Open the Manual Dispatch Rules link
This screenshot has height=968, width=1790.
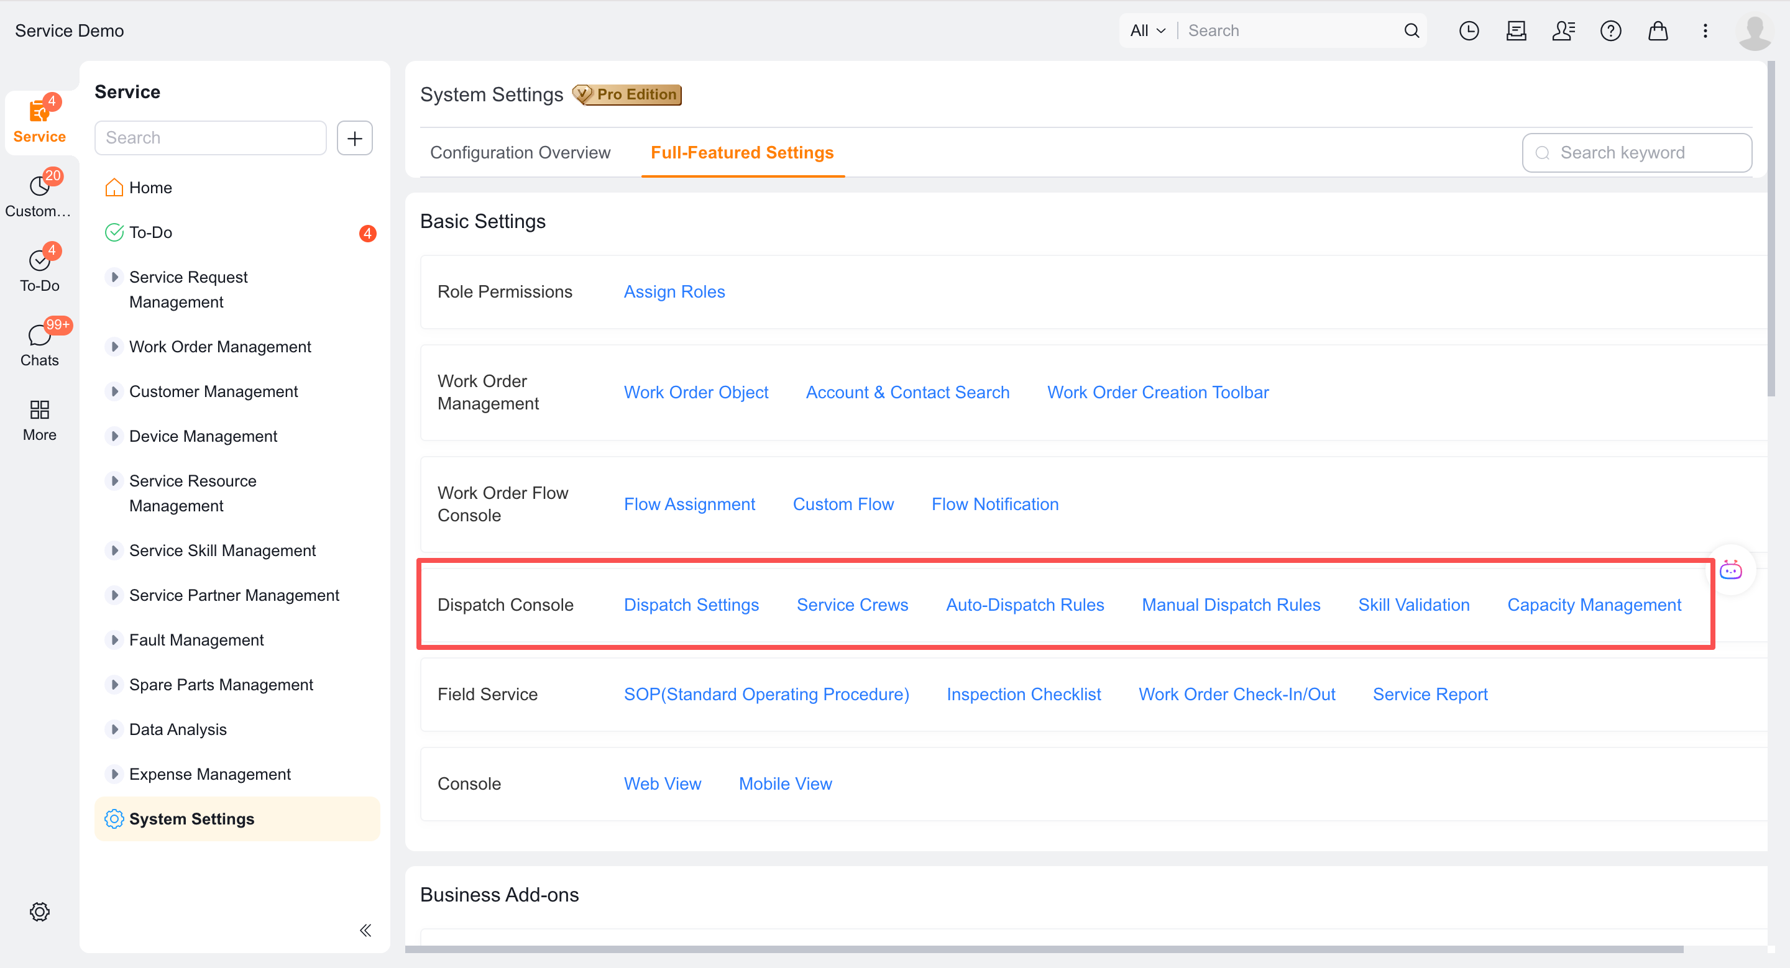[x=1231, y=605]
